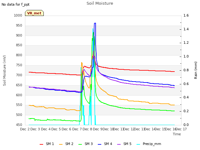The width and height of the screenshot is (200, 150).
Task: Click the end of the red SM 1 line
Action: coord(174,72)
